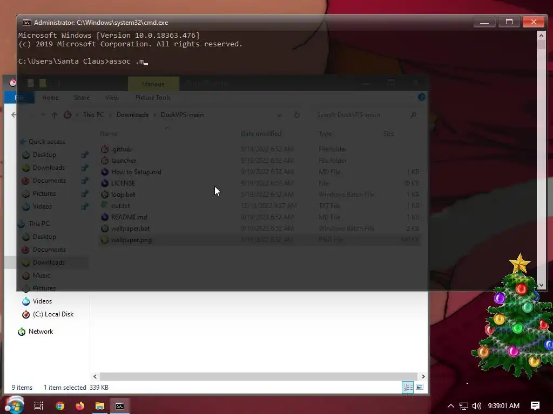Select the wallpaper.bat file
The image size is (553, 414).
130,229
